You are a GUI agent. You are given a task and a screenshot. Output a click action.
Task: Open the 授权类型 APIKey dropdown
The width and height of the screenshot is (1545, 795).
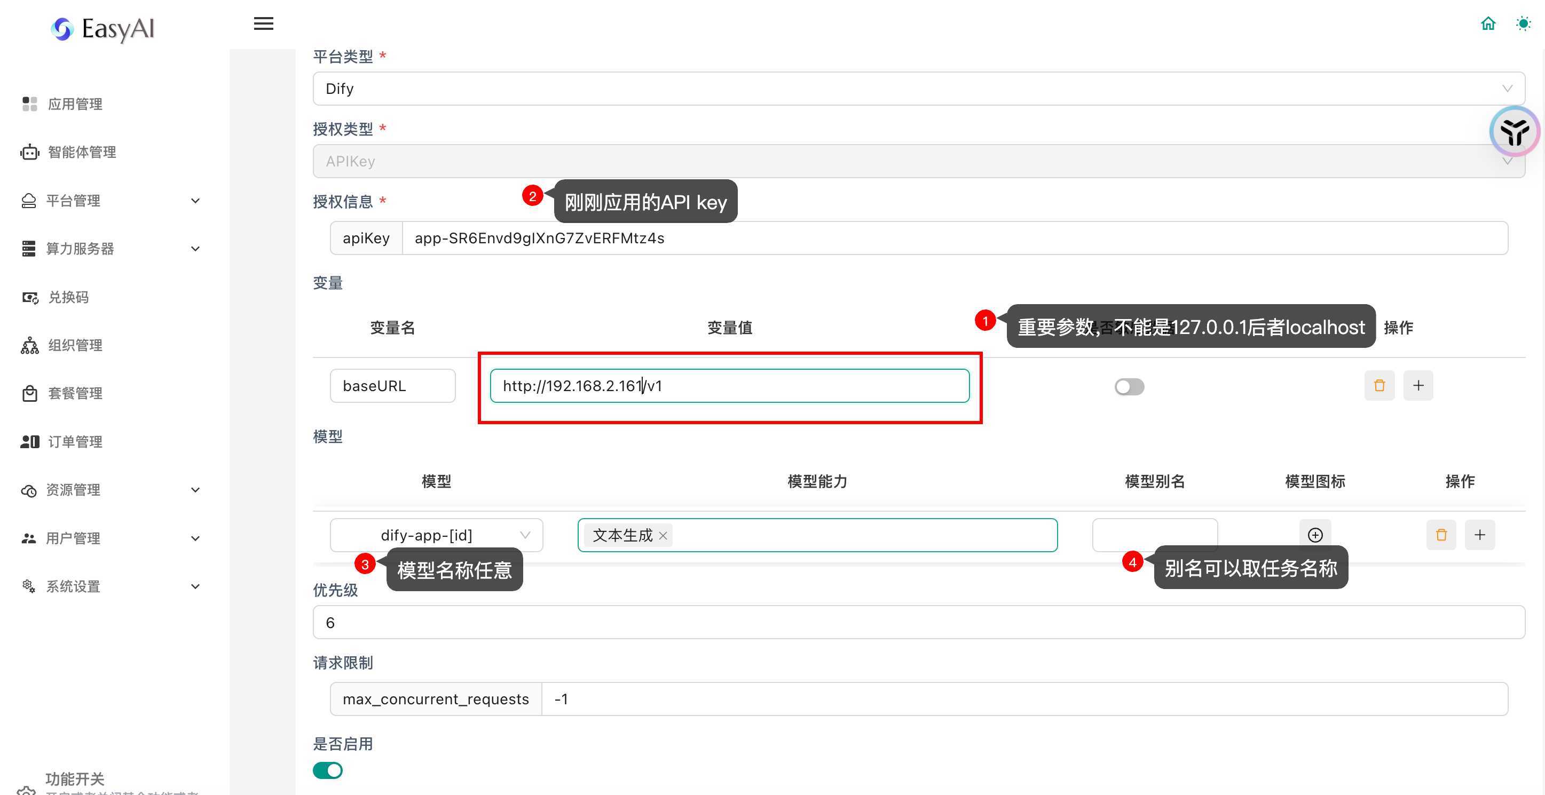(x=918, y=161)
